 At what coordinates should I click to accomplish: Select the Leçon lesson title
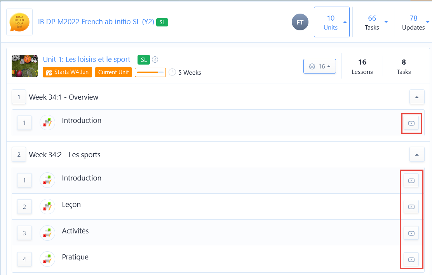point(71,205)
